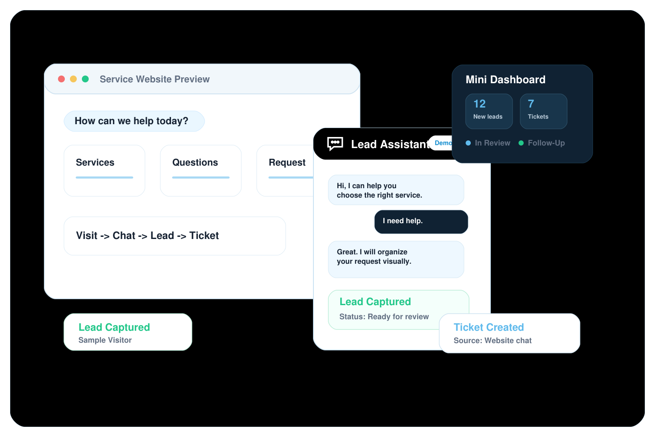The image size is (655, 437).
Task: Select the "Hi, I can help you" message
Action: (396, 190)
